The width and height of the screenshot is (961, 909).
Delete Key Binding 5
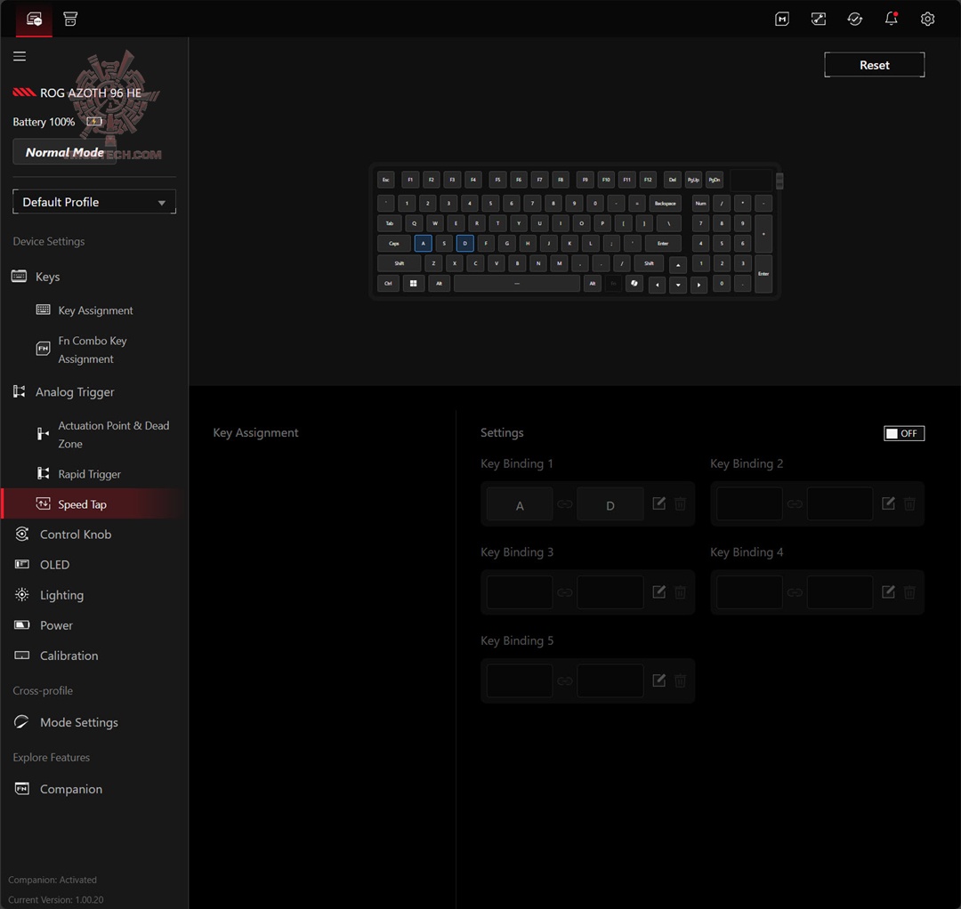(681, 680)
